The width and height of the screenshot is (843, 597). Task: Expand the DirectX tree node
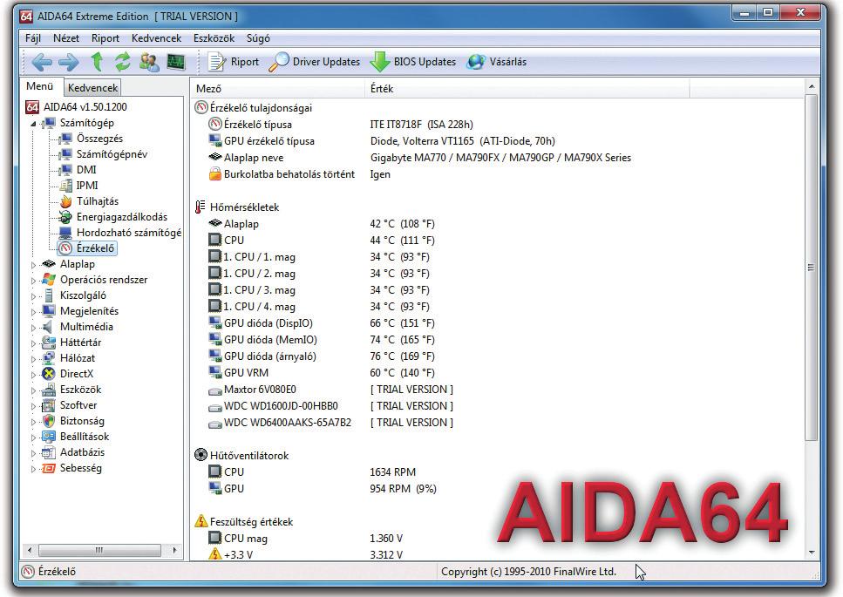pos(33,374)
